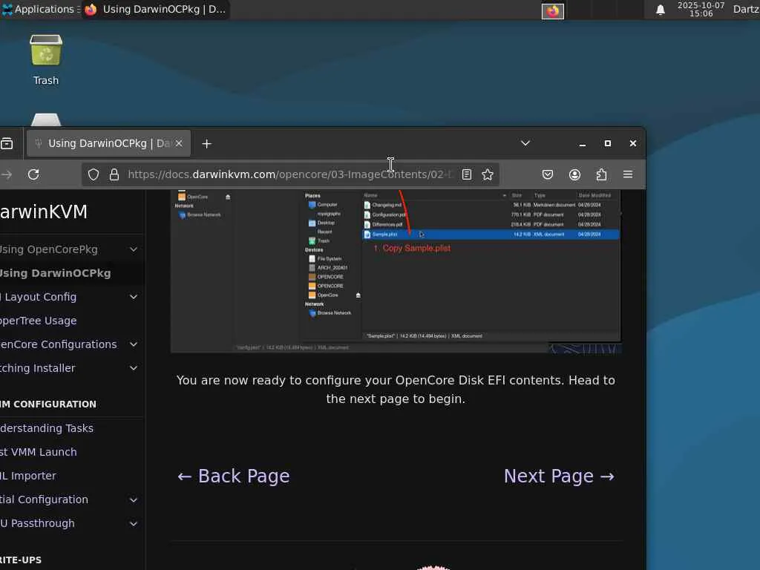Viewport: 760px width, 570px height.
Task: Open OpenCore Configurations sidebar item
Action: (x=58, y=344)
